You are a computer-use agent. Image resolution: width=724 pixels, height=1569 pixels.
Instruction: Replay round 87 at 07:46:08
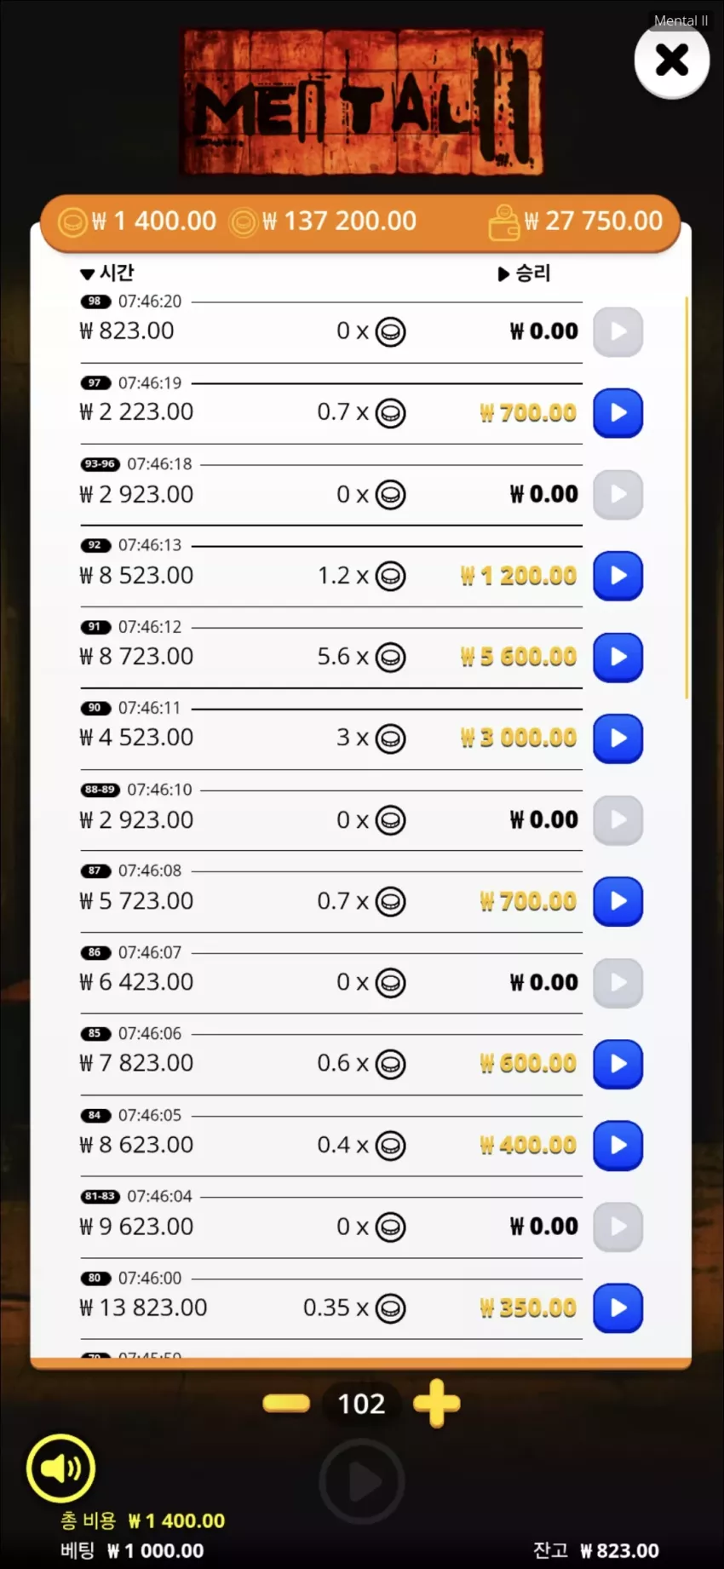[x=618, y=901]
